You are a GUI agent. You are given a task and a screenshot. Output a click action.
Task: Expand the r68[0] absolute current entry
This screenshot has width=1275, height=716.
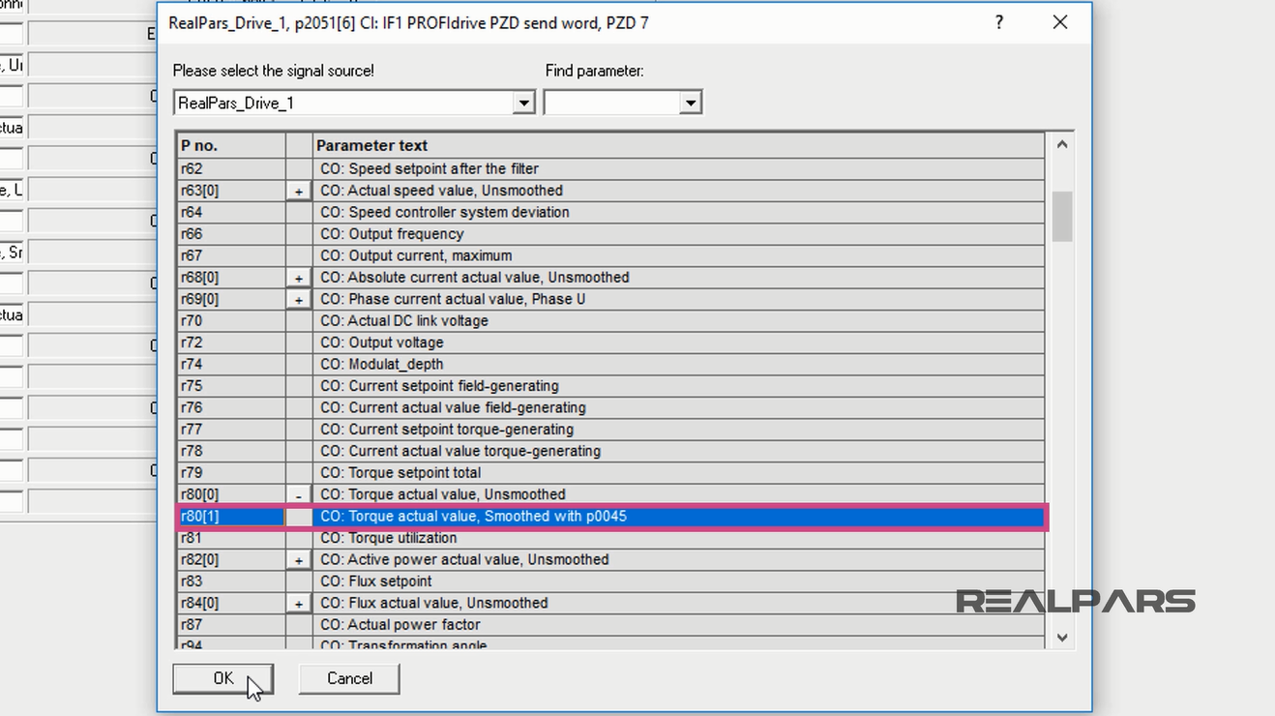298,278
